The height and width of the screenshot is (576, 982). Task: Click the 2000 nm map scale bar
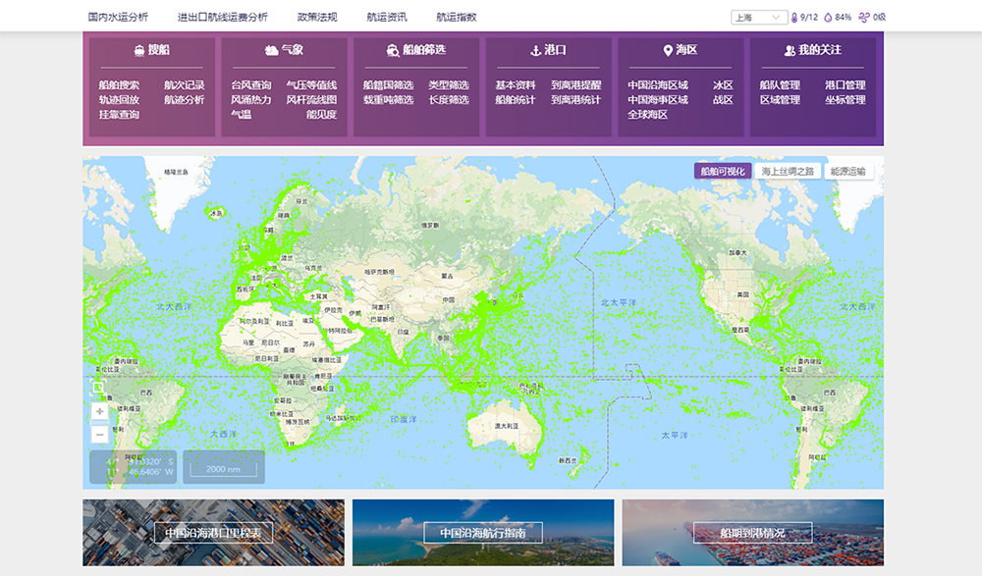click(223, 469)
